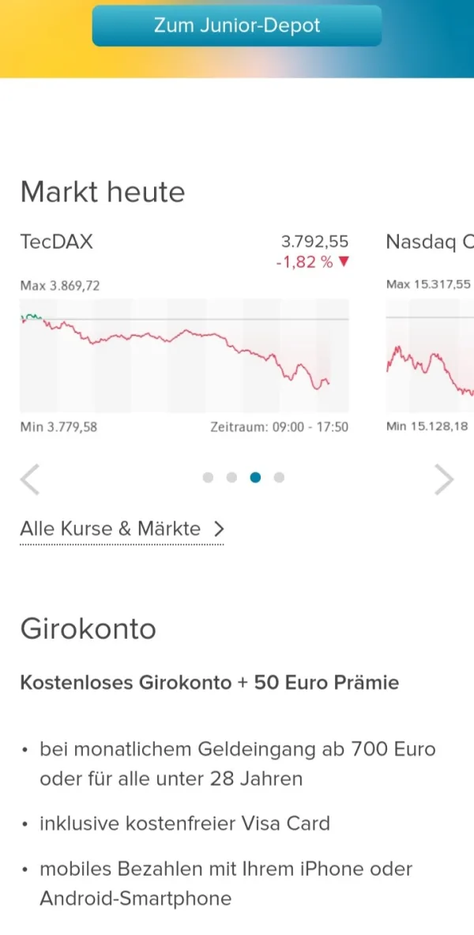The image size is (474, 935).
Task: Click Kostenloses Girokonto + 50 Euro Prämie
Action: click(209, 682)
